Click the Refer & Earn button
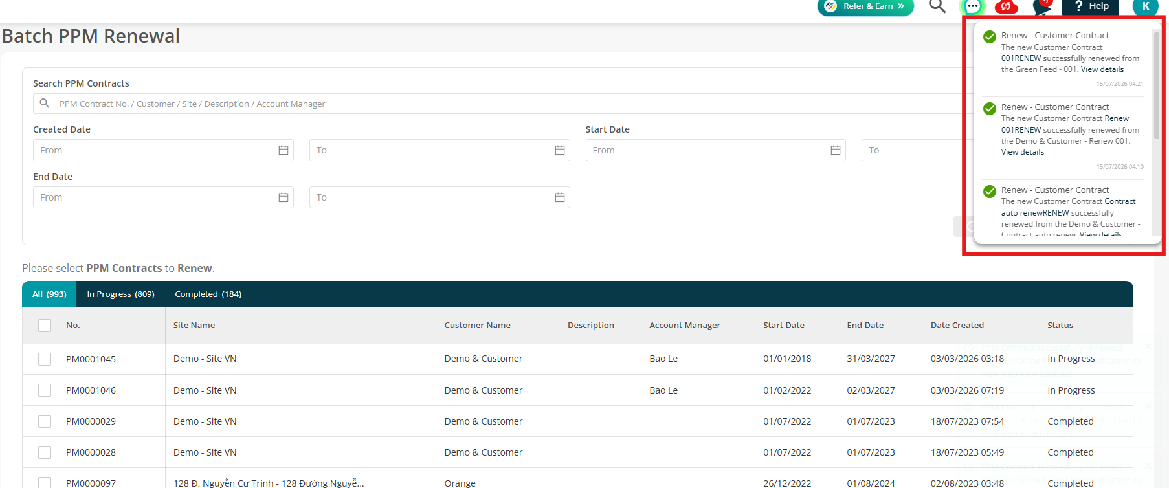Image resolution: width=1169 pixels, height=488 pixels. tap(865, 6)
